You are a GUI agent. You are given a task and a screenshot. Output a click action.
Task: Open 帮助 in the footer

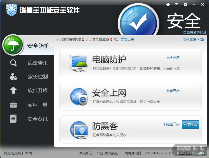click(29, 153)
